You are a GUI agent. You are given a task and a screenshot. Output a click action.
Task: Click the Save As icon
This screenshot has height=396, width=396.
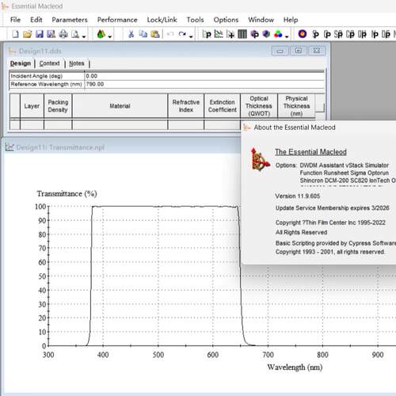[x=51, y=34]
